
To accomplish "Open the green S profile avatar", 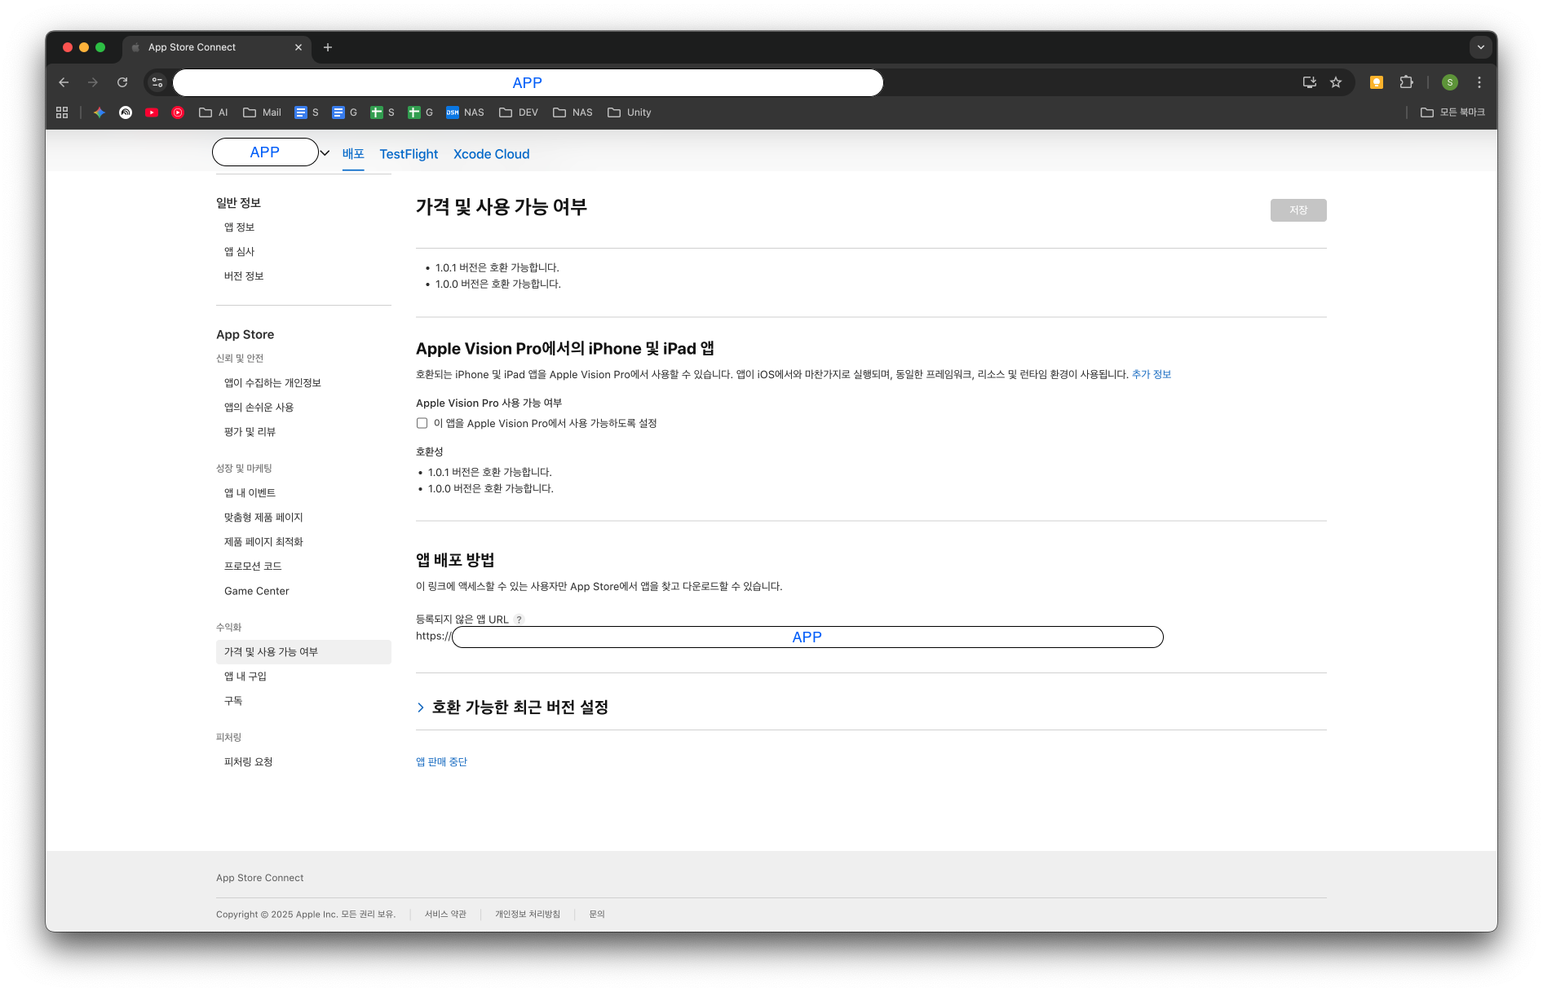I will click(x=1450, y=82).
